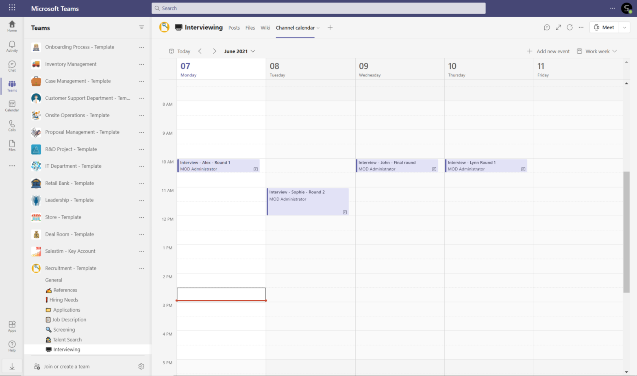Open settings and more in title bar
The width and height of the screenshot is (637, 376).
click(612, 8)
